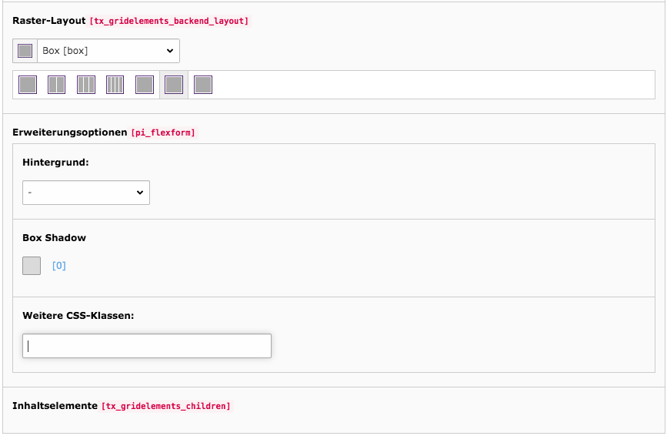Choose the two-column grid layout icon

(57, 85)
